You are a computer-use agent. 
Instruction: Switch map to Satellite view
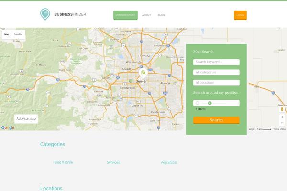pos(18,34)
